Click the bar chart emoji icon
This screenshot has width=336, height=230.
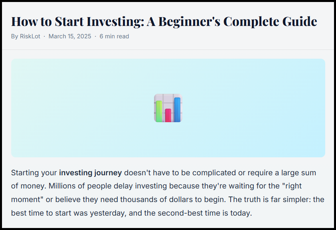(168, 108)
